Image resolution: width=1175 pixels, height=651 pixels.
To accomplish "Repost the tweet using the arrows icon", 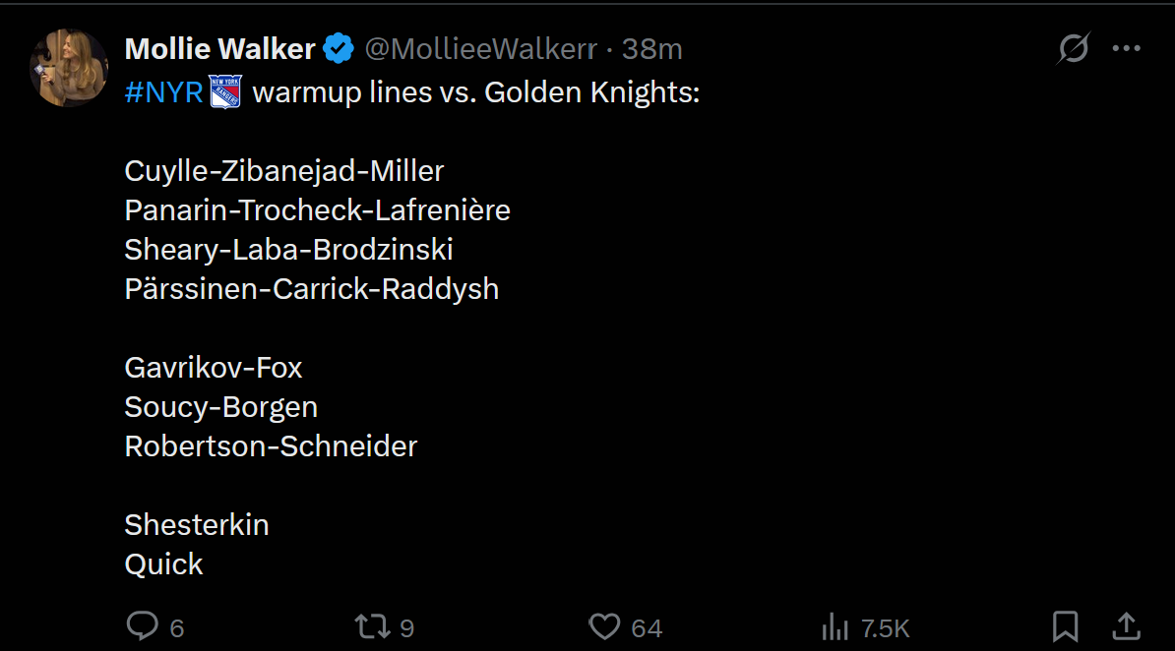I will coord(372,626).
